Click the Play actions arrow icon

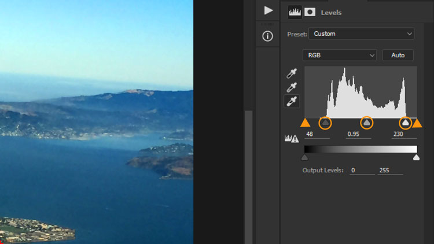268,10
